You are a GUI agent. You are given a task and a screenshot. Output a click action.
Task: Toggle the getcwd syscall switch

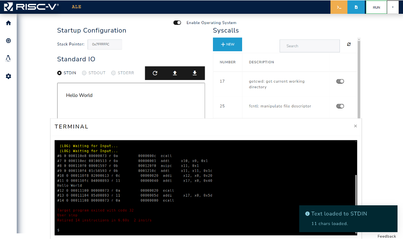340,82
